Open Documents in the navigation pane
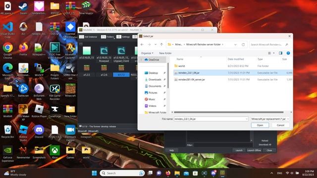The width and height of the screenshot is (317, 178). click(x=155, y=86)
